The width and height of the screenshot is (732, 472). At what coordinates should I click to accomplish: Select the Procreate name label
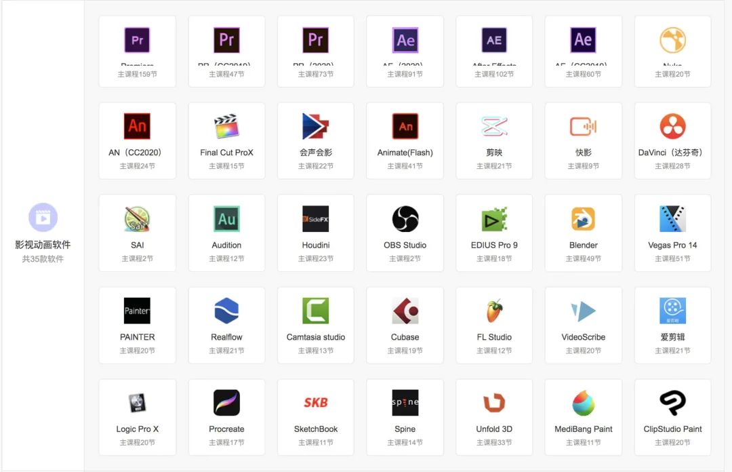(x=226, y=429)
